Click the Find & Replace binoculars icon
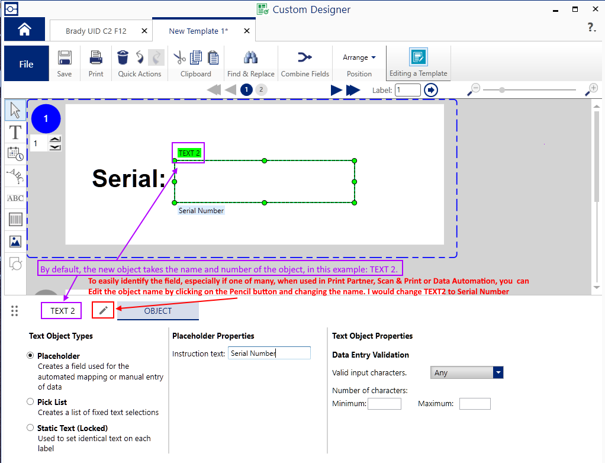605x463 pixels. (250, 57)
